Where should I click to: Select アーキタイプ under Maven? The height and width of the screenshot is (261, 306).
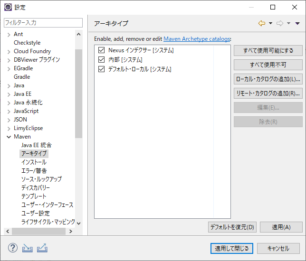(x=34, y=154)
